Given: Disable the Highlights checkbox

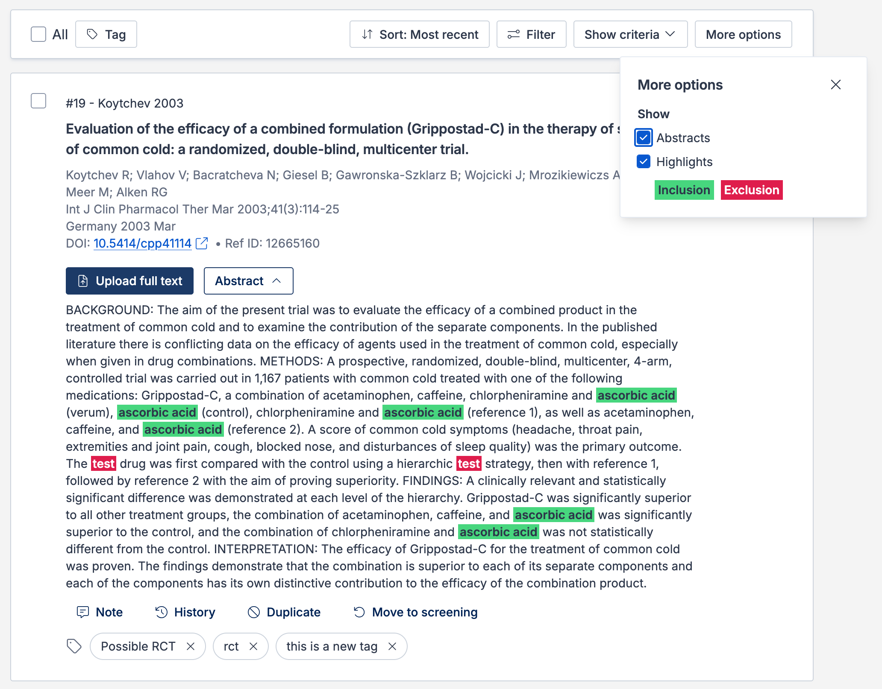Looking at the screenshot, I should 644,162.
